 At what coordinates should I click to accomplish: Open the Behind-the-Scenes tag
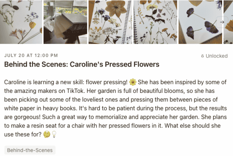click(x=30, y=150)
